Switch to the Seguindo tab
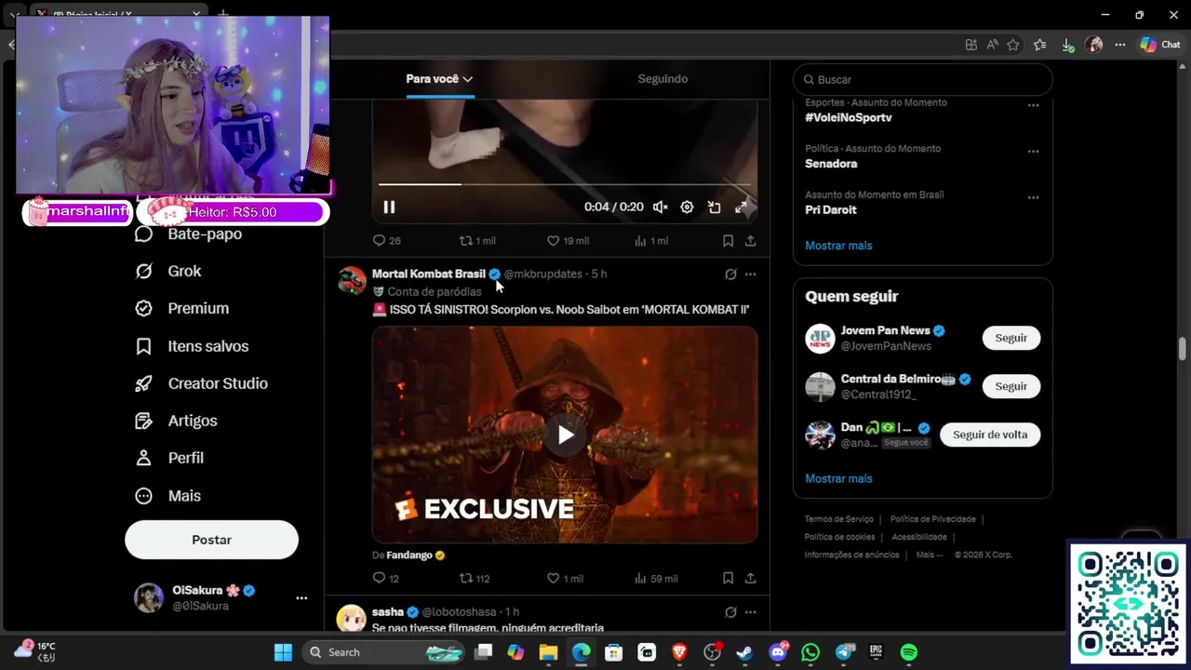This screenshot has width=1191, height=670. [662, 79]
